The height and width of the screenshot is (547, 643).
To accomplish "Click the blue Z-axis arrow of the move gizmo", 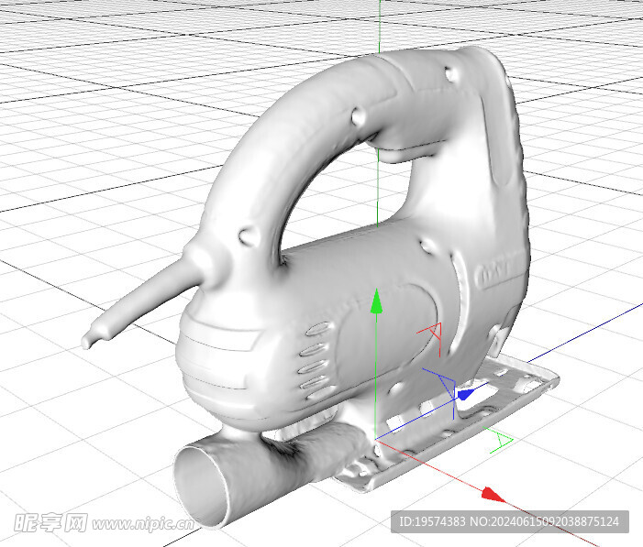I will pyautogui.click(x=466, y=395).
